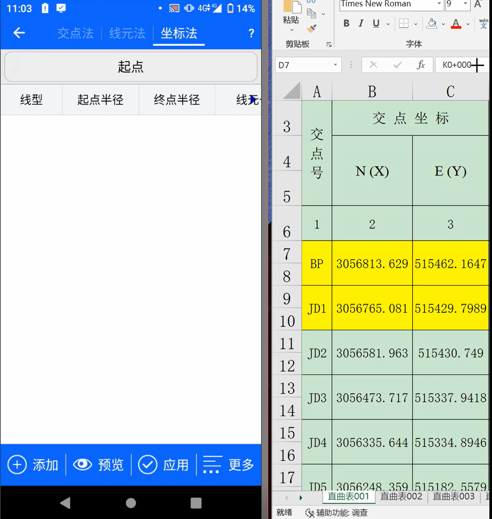Click the increase font size icon

[x=478, y=4]
